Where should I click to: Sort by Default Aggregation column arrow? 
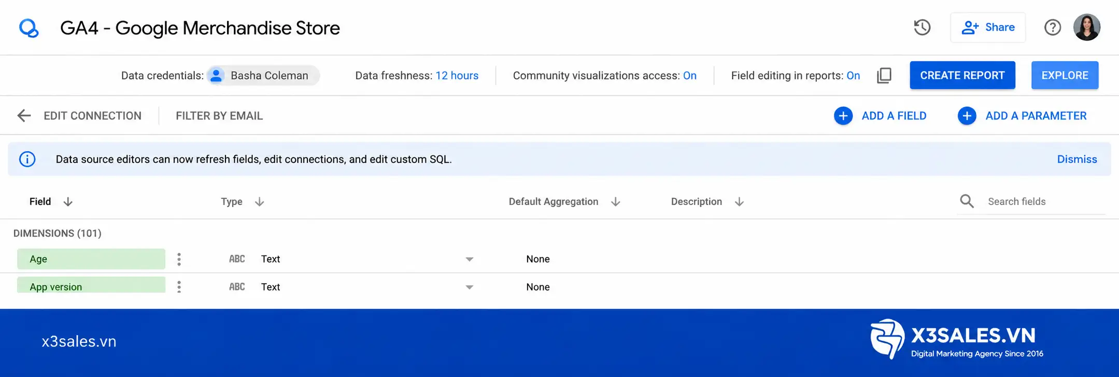coord(616,202)
